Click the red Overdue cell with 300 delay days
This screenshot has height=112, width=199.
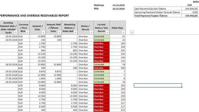coord(101,68)
